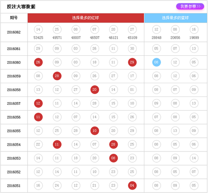Image resolution: width=208 pixels, height=193 pixels.
Task: Click outlined ball 30 in row 2016061
Action: point(132,49)
